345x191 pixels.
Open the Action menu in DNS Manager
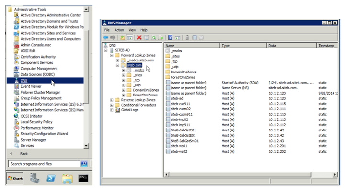119,30
